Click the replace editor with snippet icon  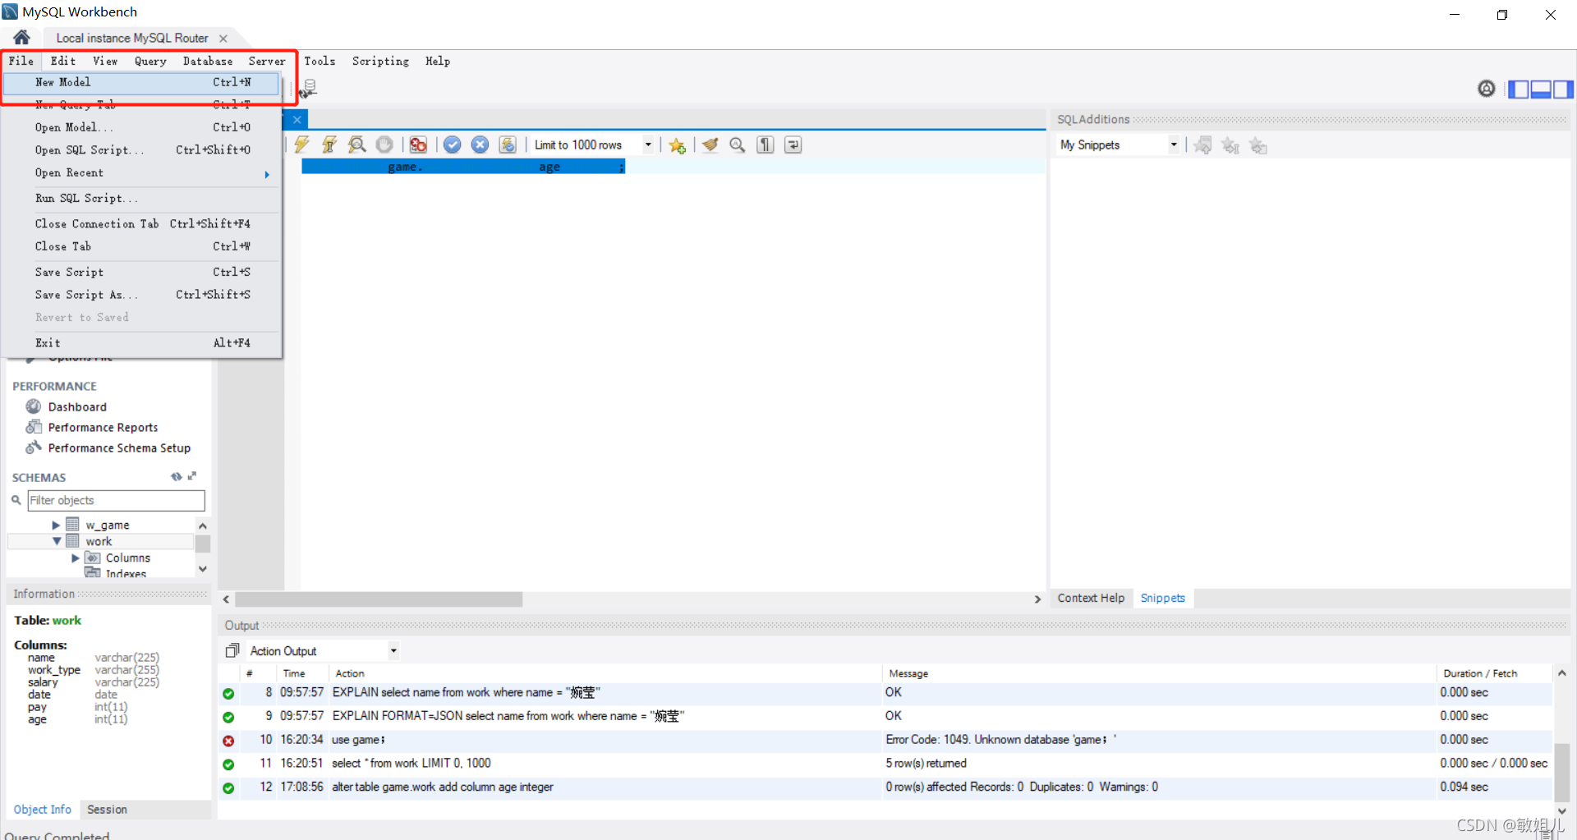click(x=1258, y=145)
